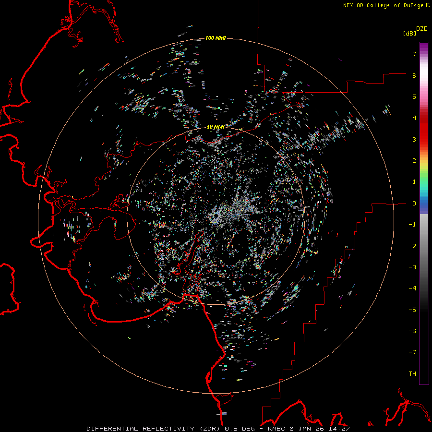This screenshot has width=432, height=432.
Task: Click the purple top of the colorbar
Action: (424, 47)
